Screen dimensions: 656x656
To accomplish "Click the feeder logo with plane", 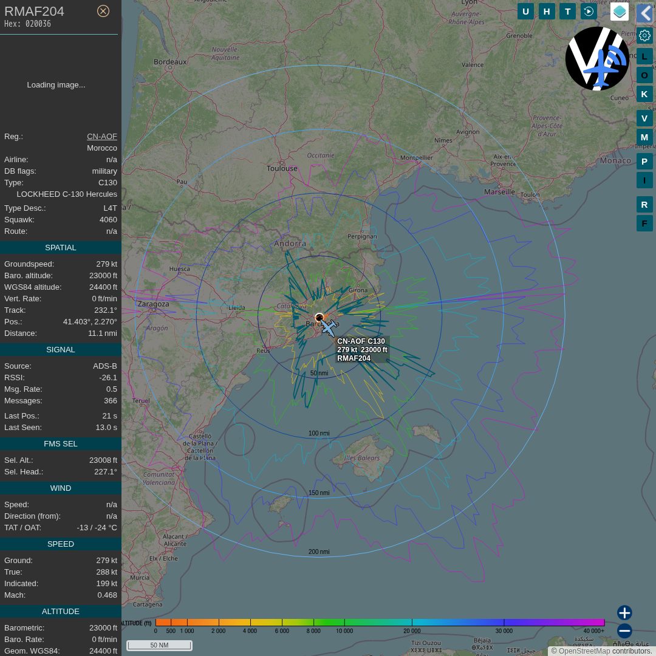I will tap(597, 58).
